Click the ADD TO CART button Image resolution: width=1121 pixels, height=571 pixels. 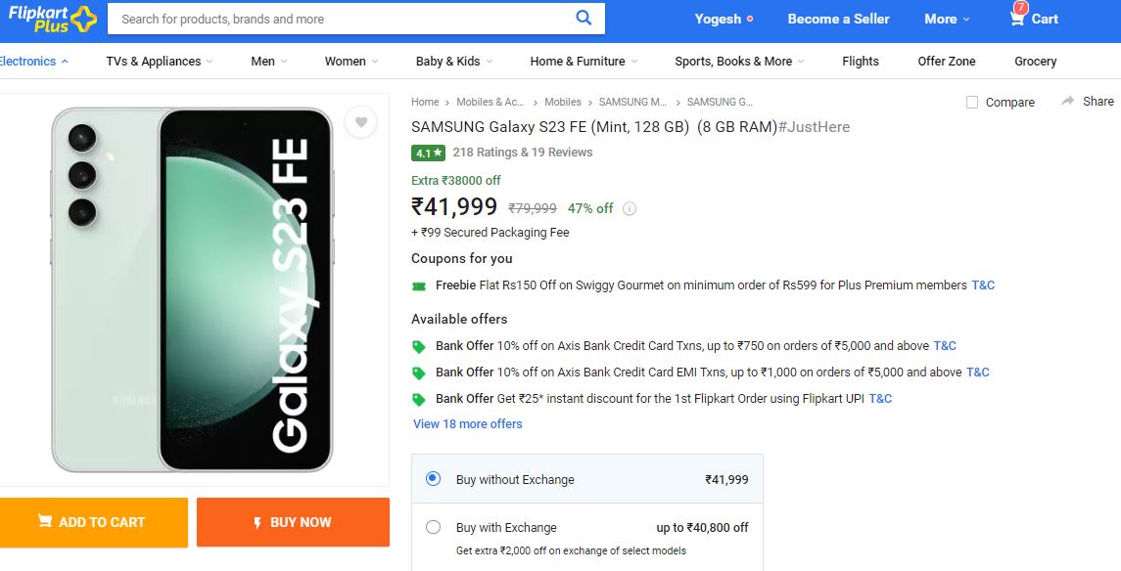94,522
